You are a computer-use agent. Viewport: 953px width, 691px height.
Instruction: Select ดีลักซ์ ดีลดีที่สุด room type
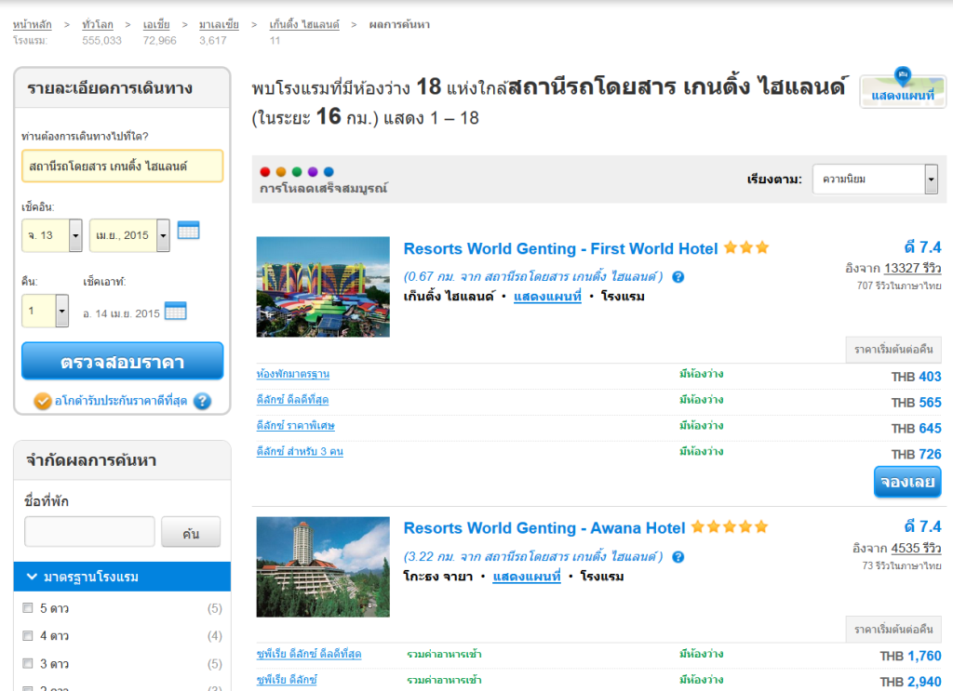pyautogui.click(x=292, y=400)
